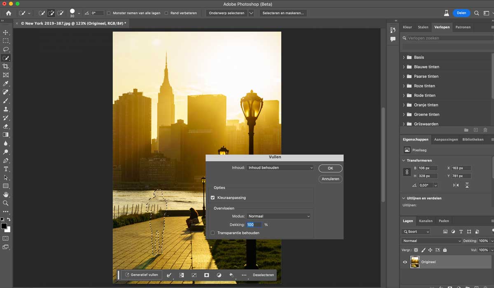Enable Transparantie behouden in the Vullen dialog
Viewport: 494px width, 288px height.
coord(212,233)
